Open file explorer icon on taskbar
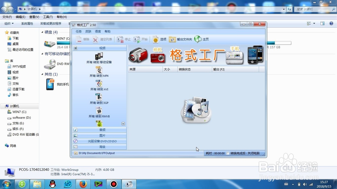This screenshot has height=189, width=337. coord(37,184)
